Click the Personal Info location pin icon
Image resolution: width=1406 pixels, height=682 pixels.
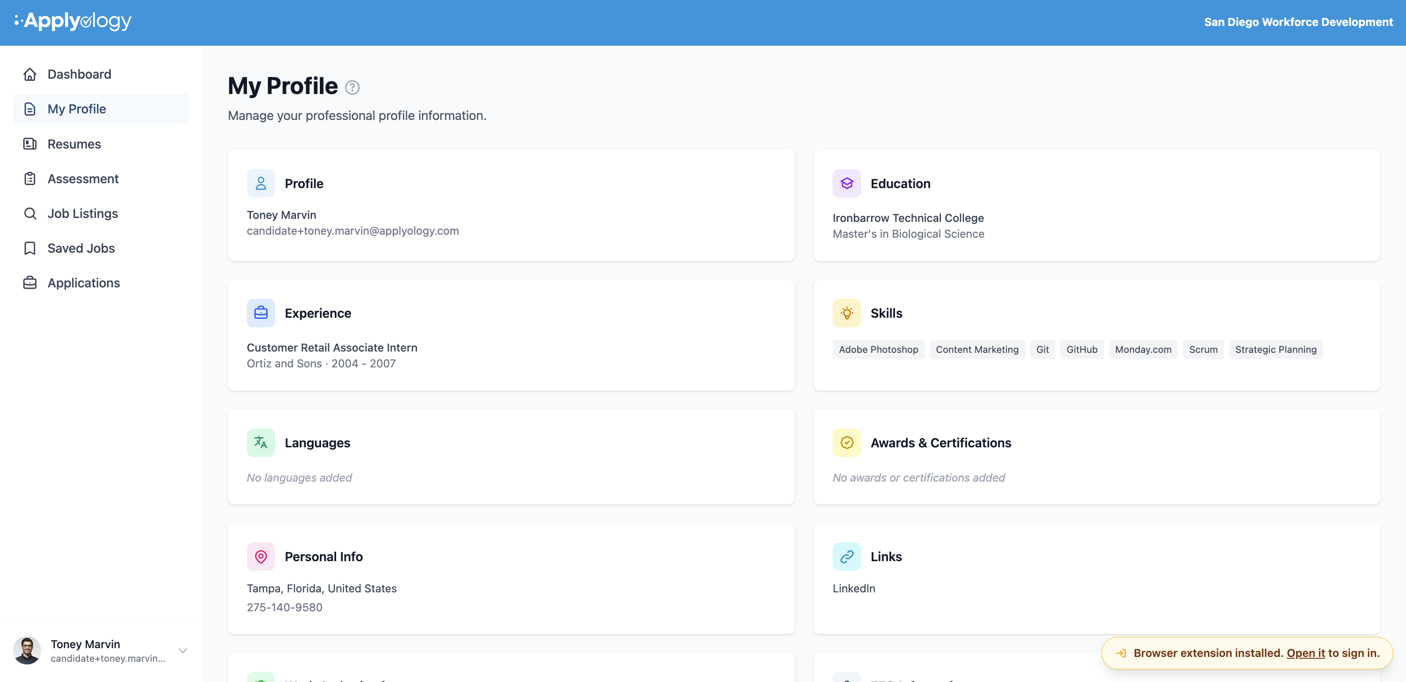(x=261, y=556)
